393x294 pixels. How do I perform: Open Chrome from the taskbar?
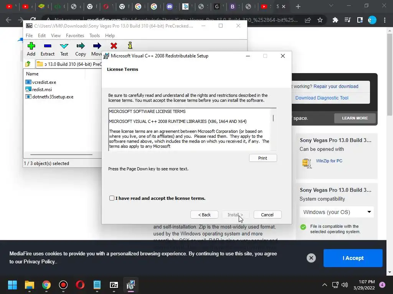coord(46,285)
